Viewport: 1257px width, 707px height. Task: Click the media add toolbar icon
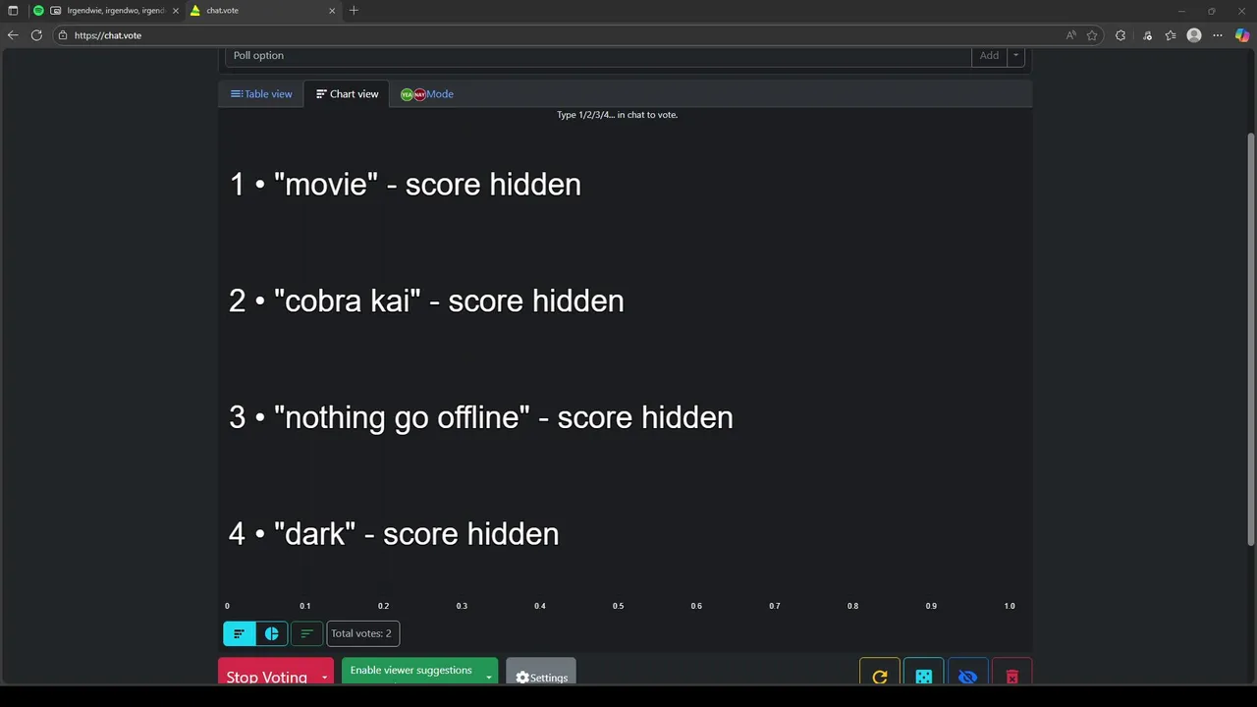(x=1147, y=35)
